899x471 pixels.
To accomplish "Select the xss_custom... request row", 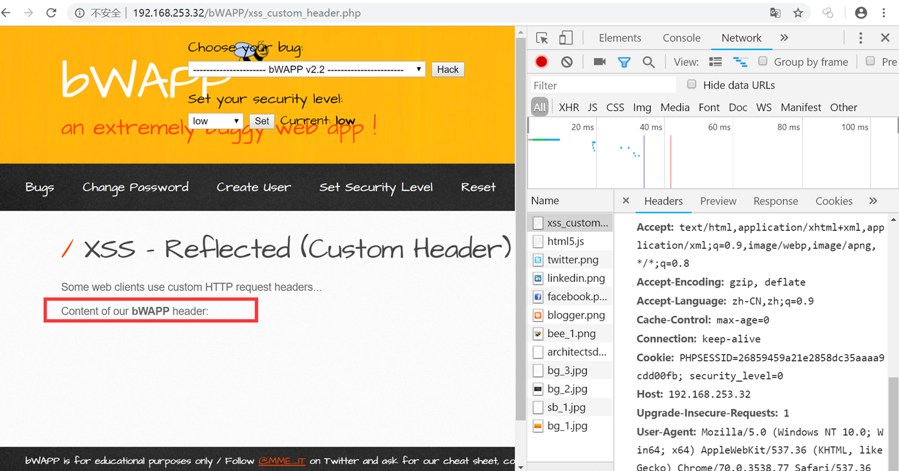I will 570,223.
